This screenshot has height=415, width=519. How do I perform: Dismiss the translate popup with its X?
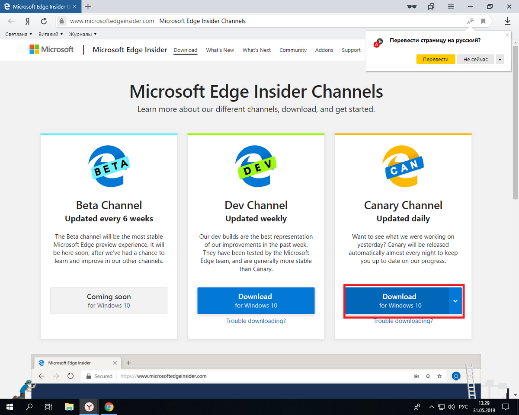coord(507,35)
